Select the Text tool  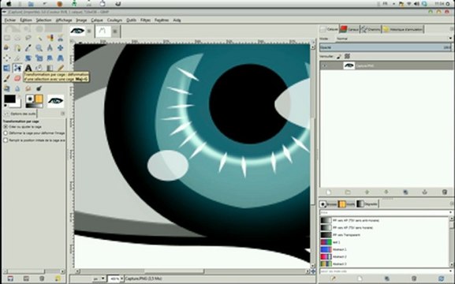click(28, 69)
